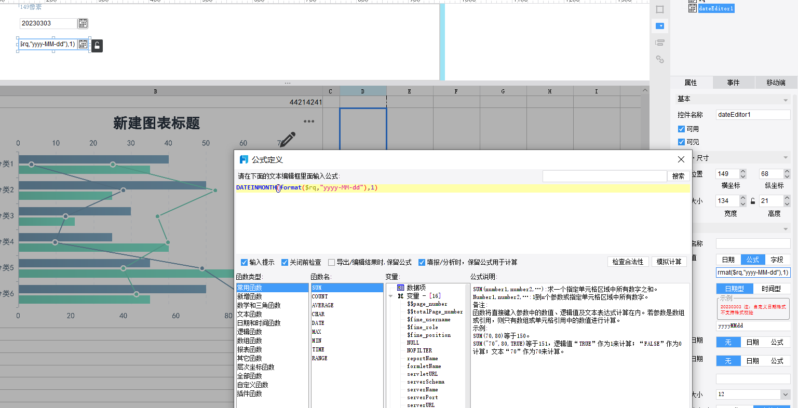Click the hyperlink chain icon in the side strip
This screenshot has height=408, width=798.
pos(660,59)
